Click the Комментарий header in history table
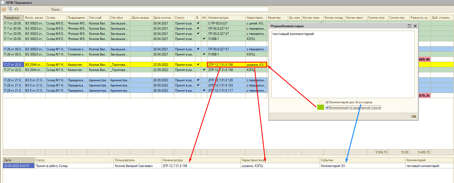This screenshot has width=454, height=183. [429, 160]
